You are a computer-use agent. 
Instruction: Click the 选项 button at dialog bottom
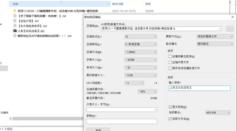[98, 130]
